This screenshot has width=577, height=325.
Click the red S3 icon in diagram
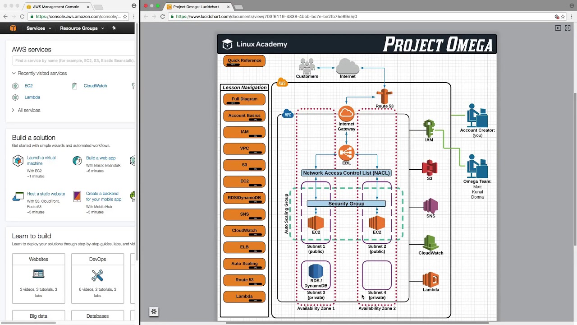click(x=430, y=167)
